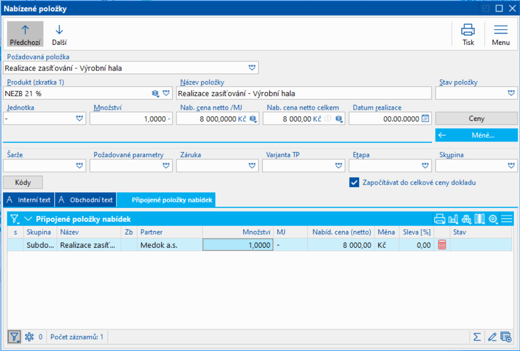Image resolution: width=520 pixels, height=351 pixels.
Task: Click in Množství input field
Action: tap(131, 119)
